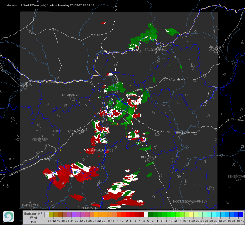This screenshot has width=245, height=225.
Task: Click the dark green swatch between 0 and 2
Action: tap(150, 214)
